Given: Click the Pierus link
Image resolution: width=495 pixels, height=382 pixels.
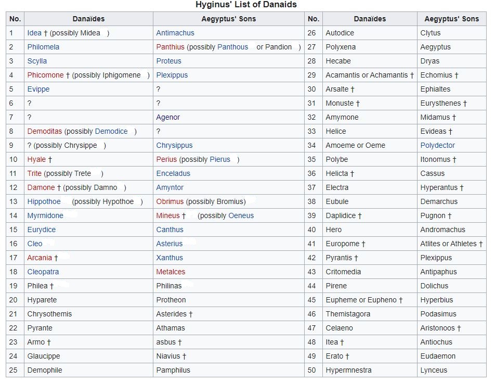Looking at the screenshot, I should (x=220, y=159).
